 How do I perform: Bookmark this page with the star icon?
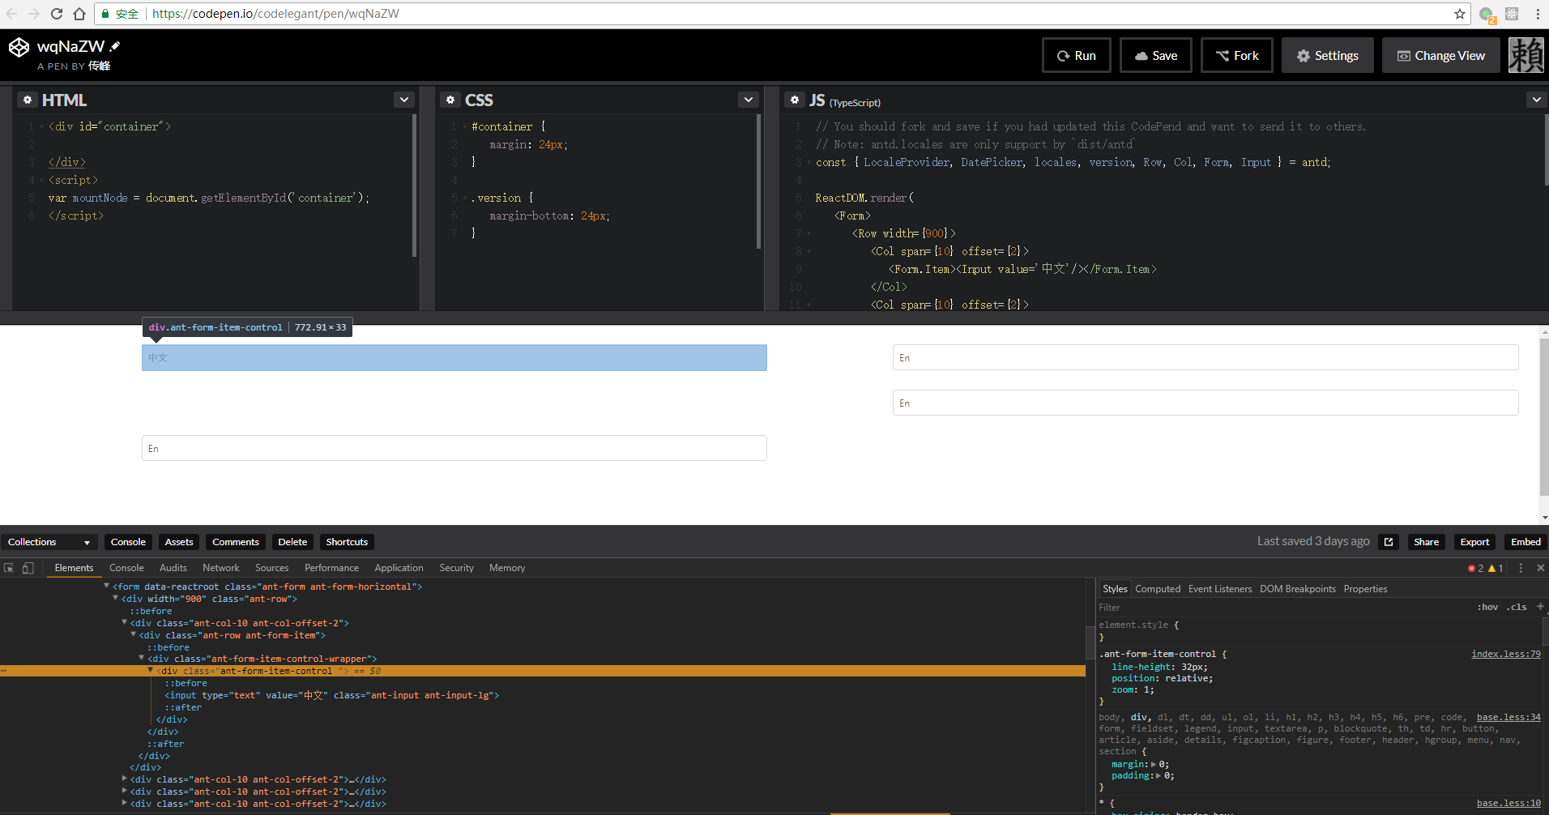coord(1459,14)
